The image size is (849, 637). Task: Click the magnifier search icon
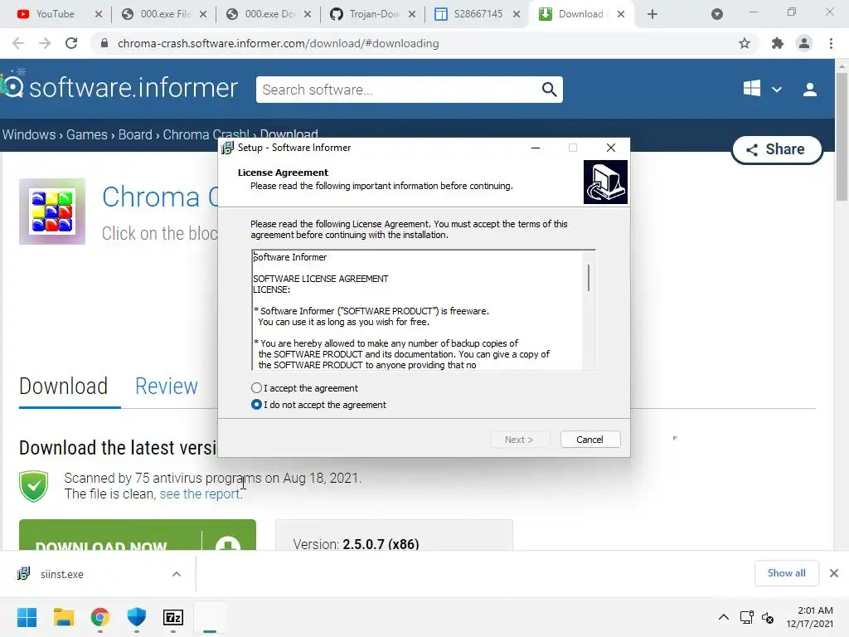[549, 90]
